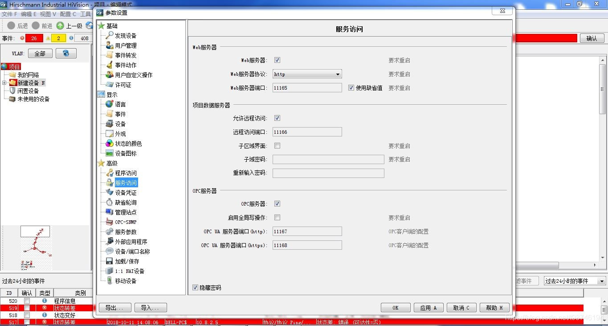Image resolution: width=608 pixels, height=326 pixels.
Task: Open 事件动作 tree icon
Action: (109, 65)
